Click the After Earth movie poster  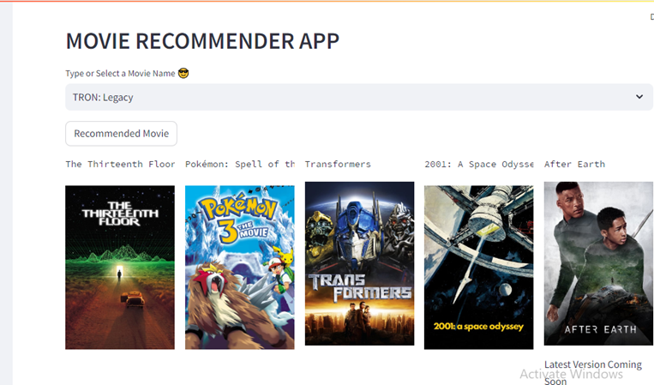598,263
